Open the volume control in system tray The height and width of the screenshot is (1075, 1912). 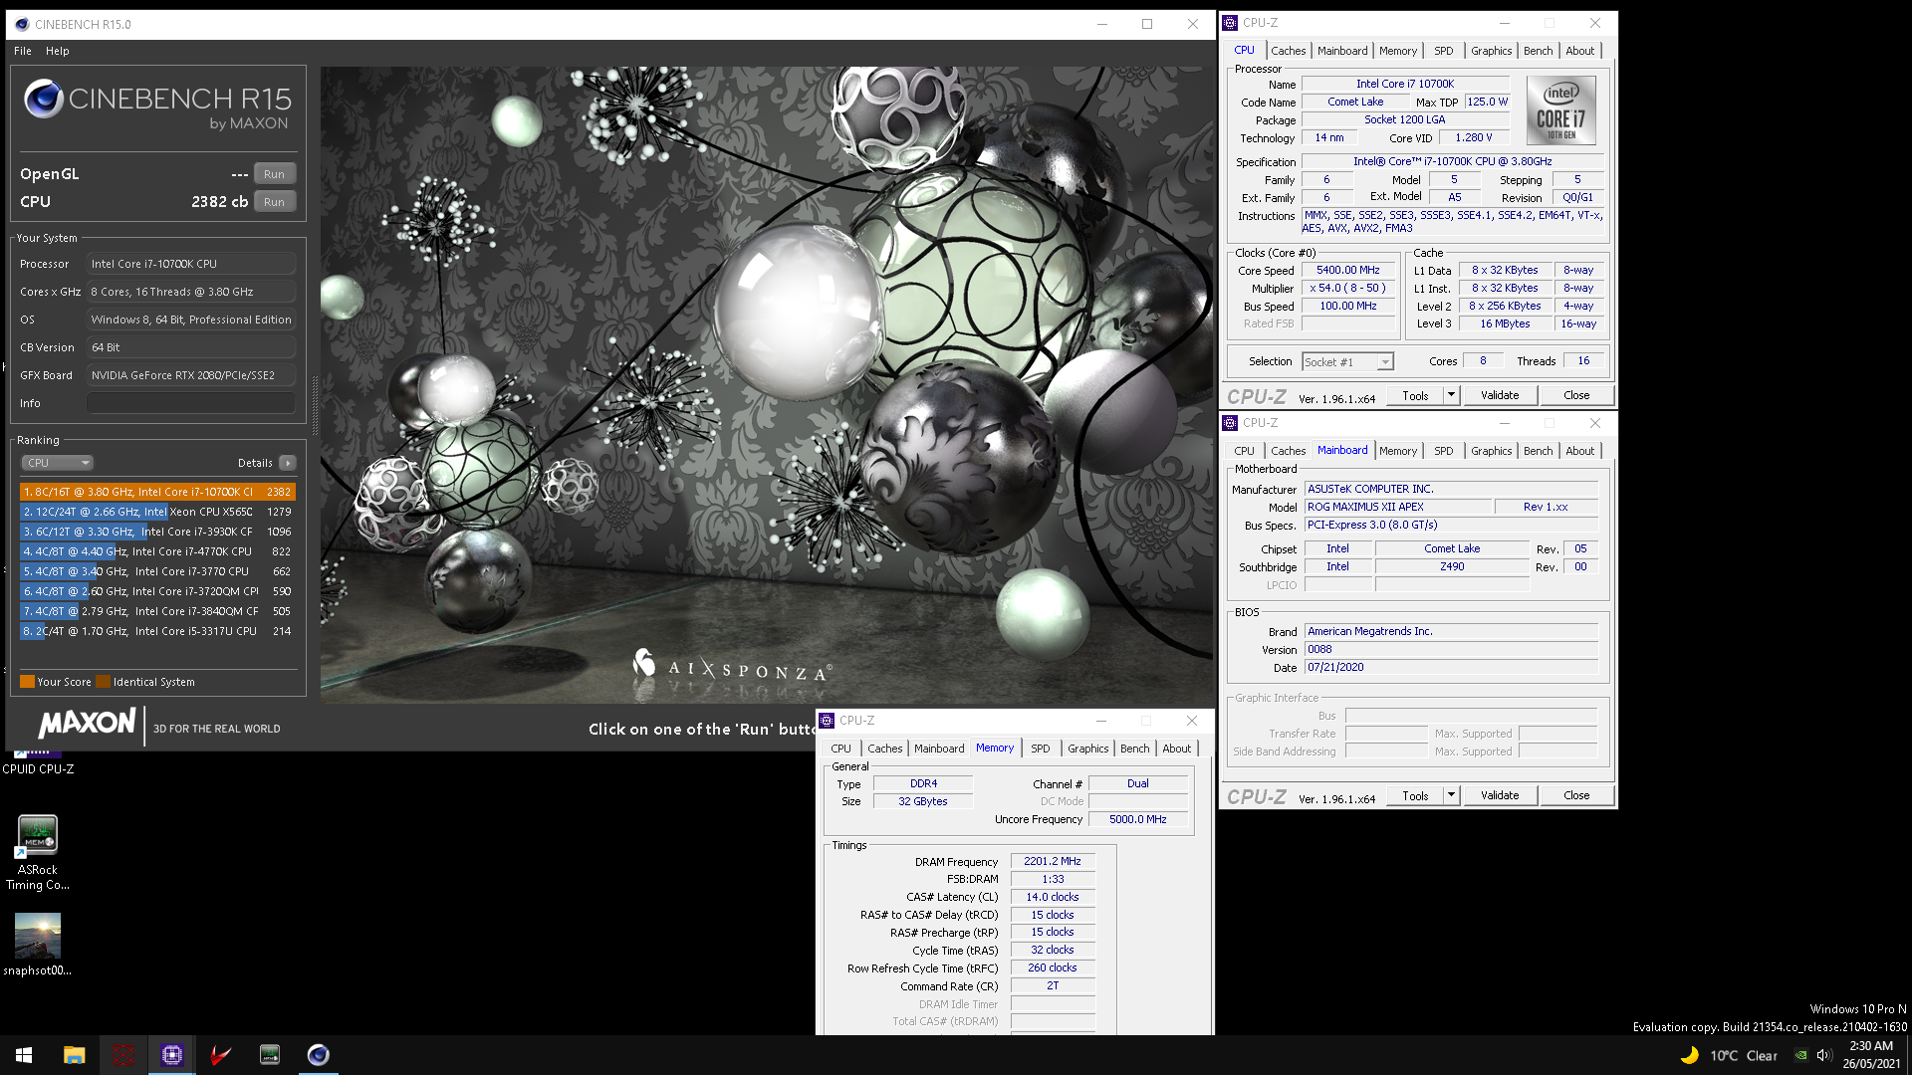click(1824, 1055)
